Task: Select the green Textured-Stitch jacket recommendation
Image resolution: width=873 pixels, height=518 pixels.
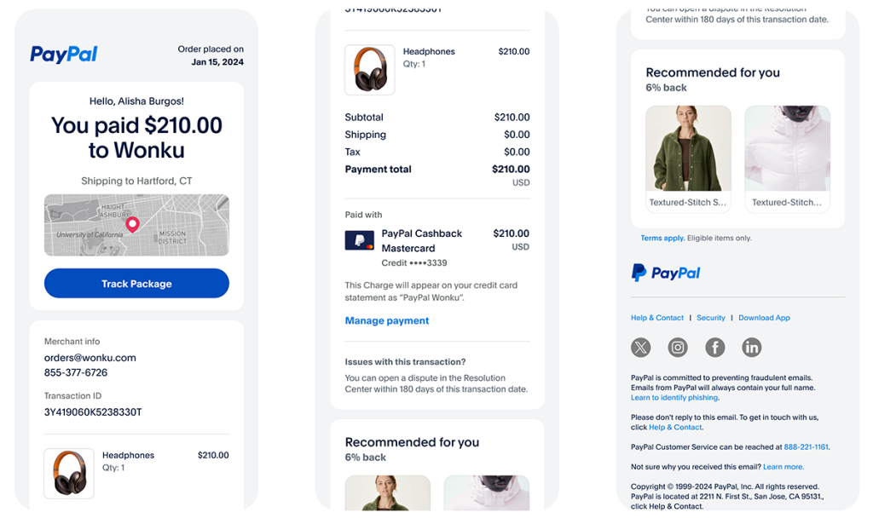Action: click(688, 158)
